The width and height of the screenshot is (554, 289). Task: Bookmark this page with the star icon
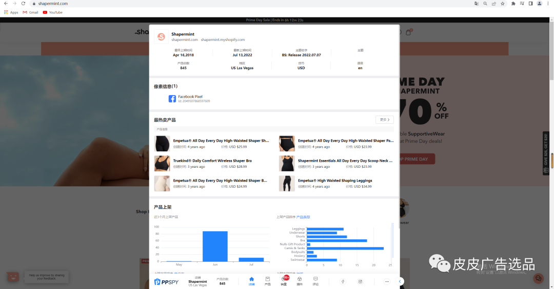coord(502,4)
